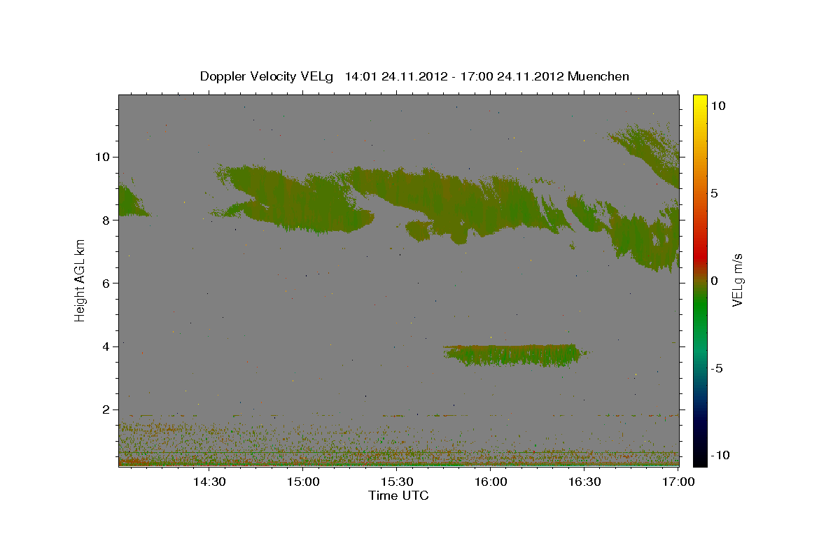Pick the yellow top of the colorbar
840x560 pixels.
pyautogui.click(x=699, y=101)
